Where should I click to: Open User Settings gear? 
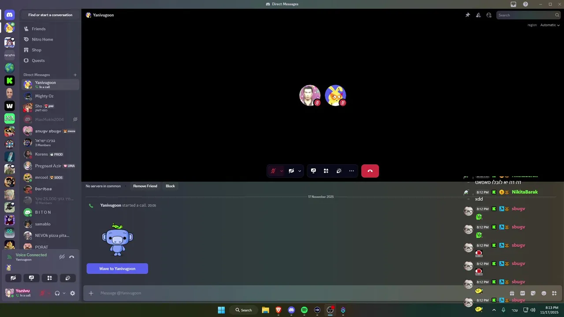73,293
